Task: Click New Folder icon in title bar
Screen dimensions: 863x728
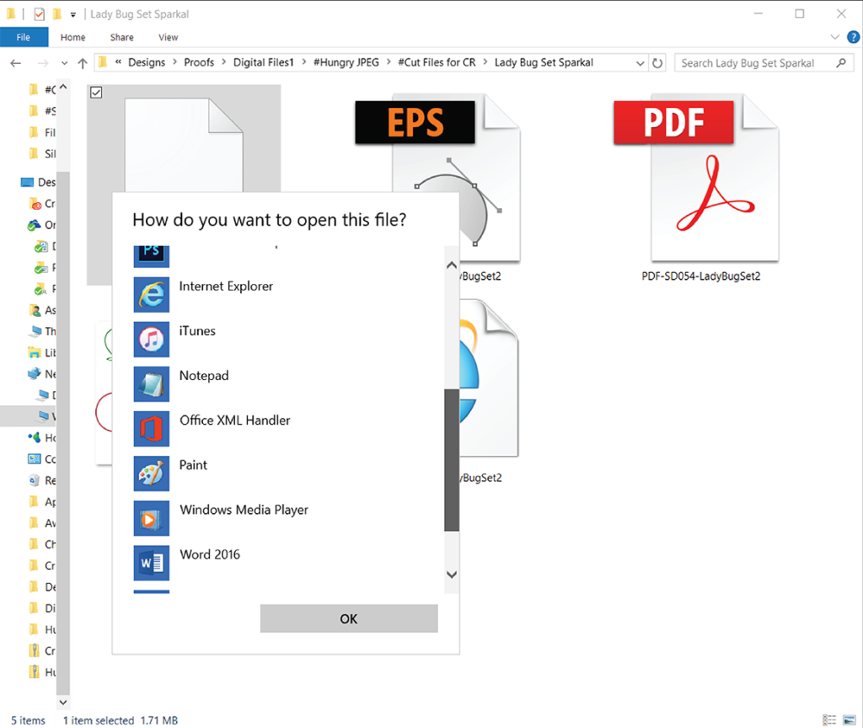Action: tap(56, 14)
